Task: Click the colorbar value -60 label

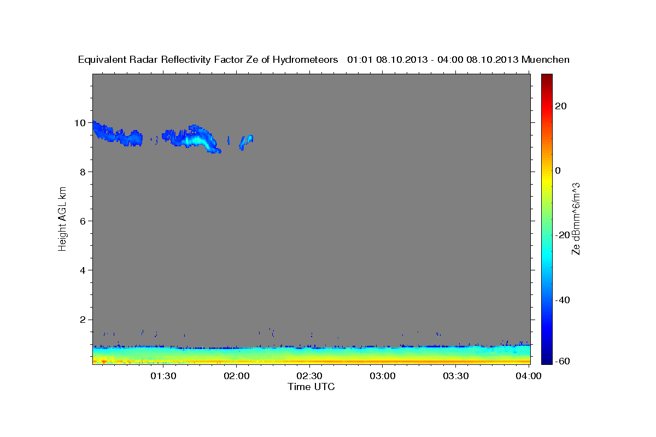Action: click(563, 361)
